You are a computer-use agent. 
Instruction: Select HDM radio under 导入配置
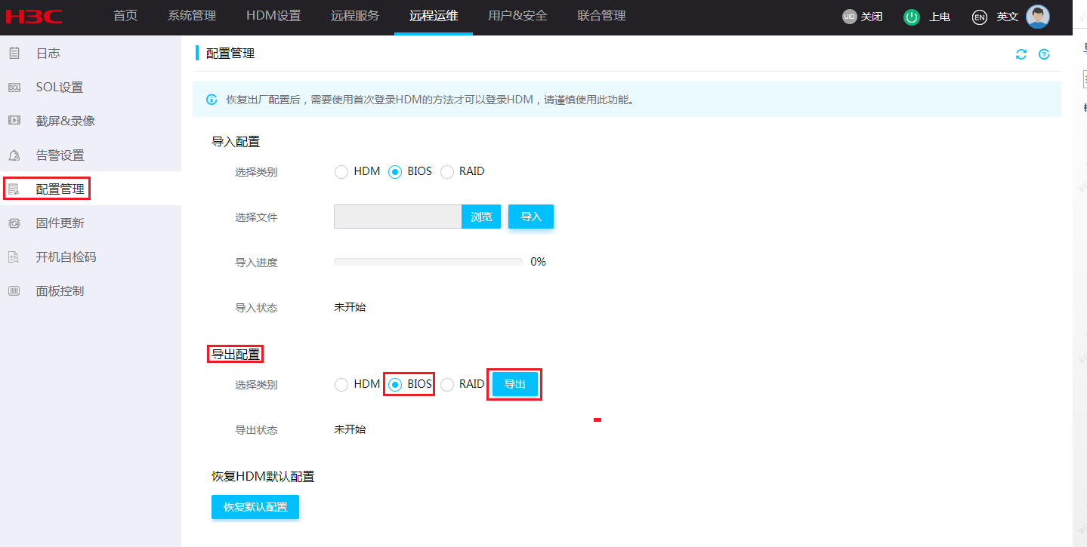point(341,172)
